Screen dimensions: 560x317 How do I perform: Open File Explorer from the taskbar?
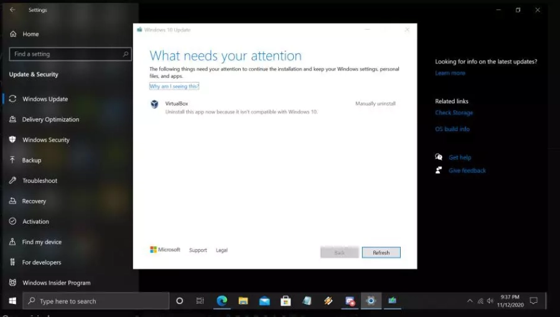[x=243, y=301]
